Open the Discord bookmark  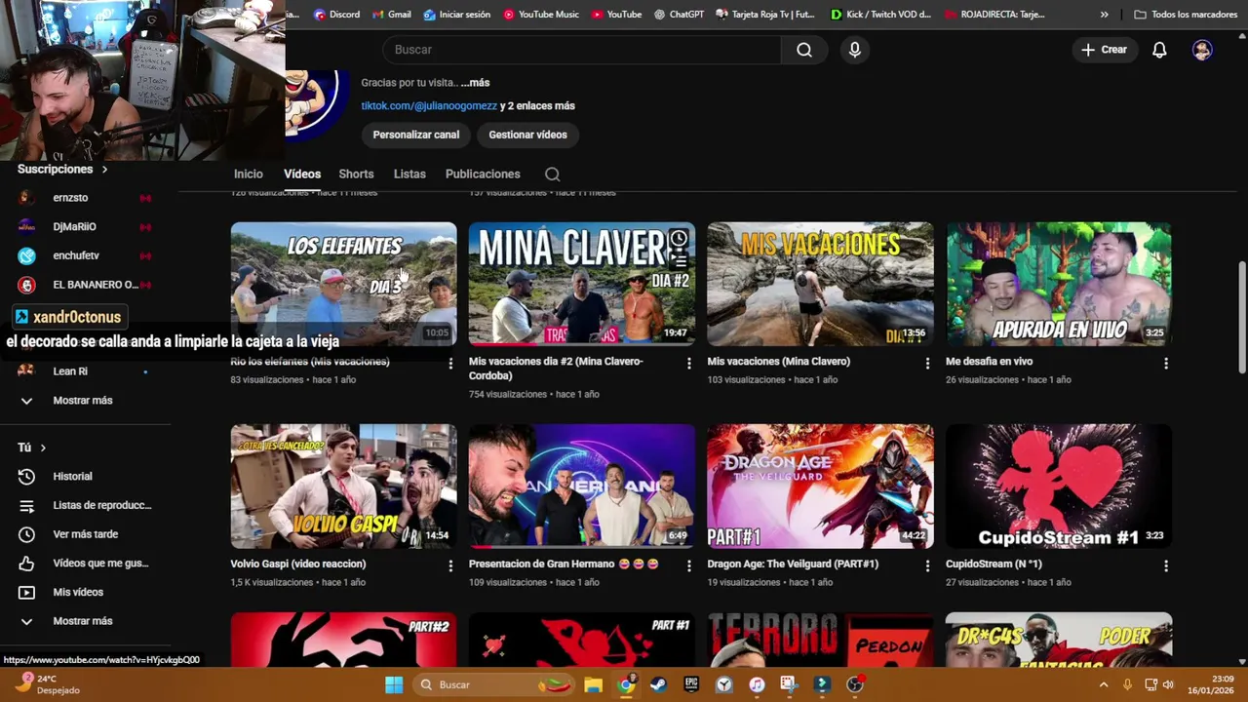[x=336, y=15]
